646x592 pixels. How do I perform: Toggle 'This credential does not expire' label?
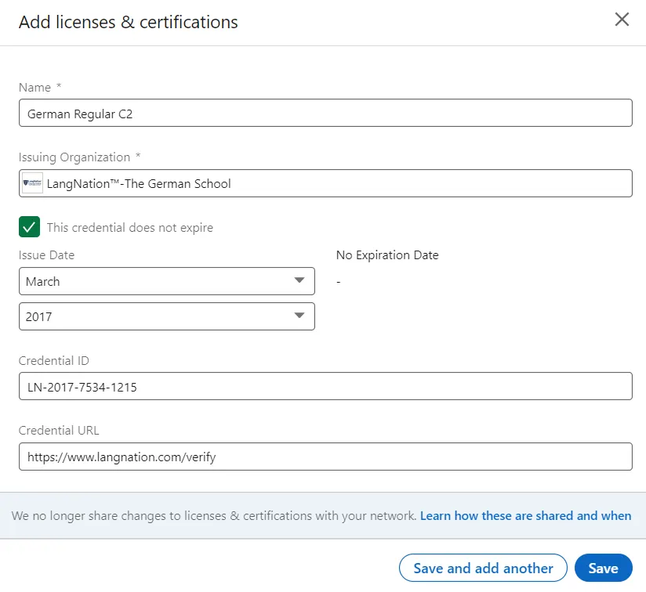(130, 228)
